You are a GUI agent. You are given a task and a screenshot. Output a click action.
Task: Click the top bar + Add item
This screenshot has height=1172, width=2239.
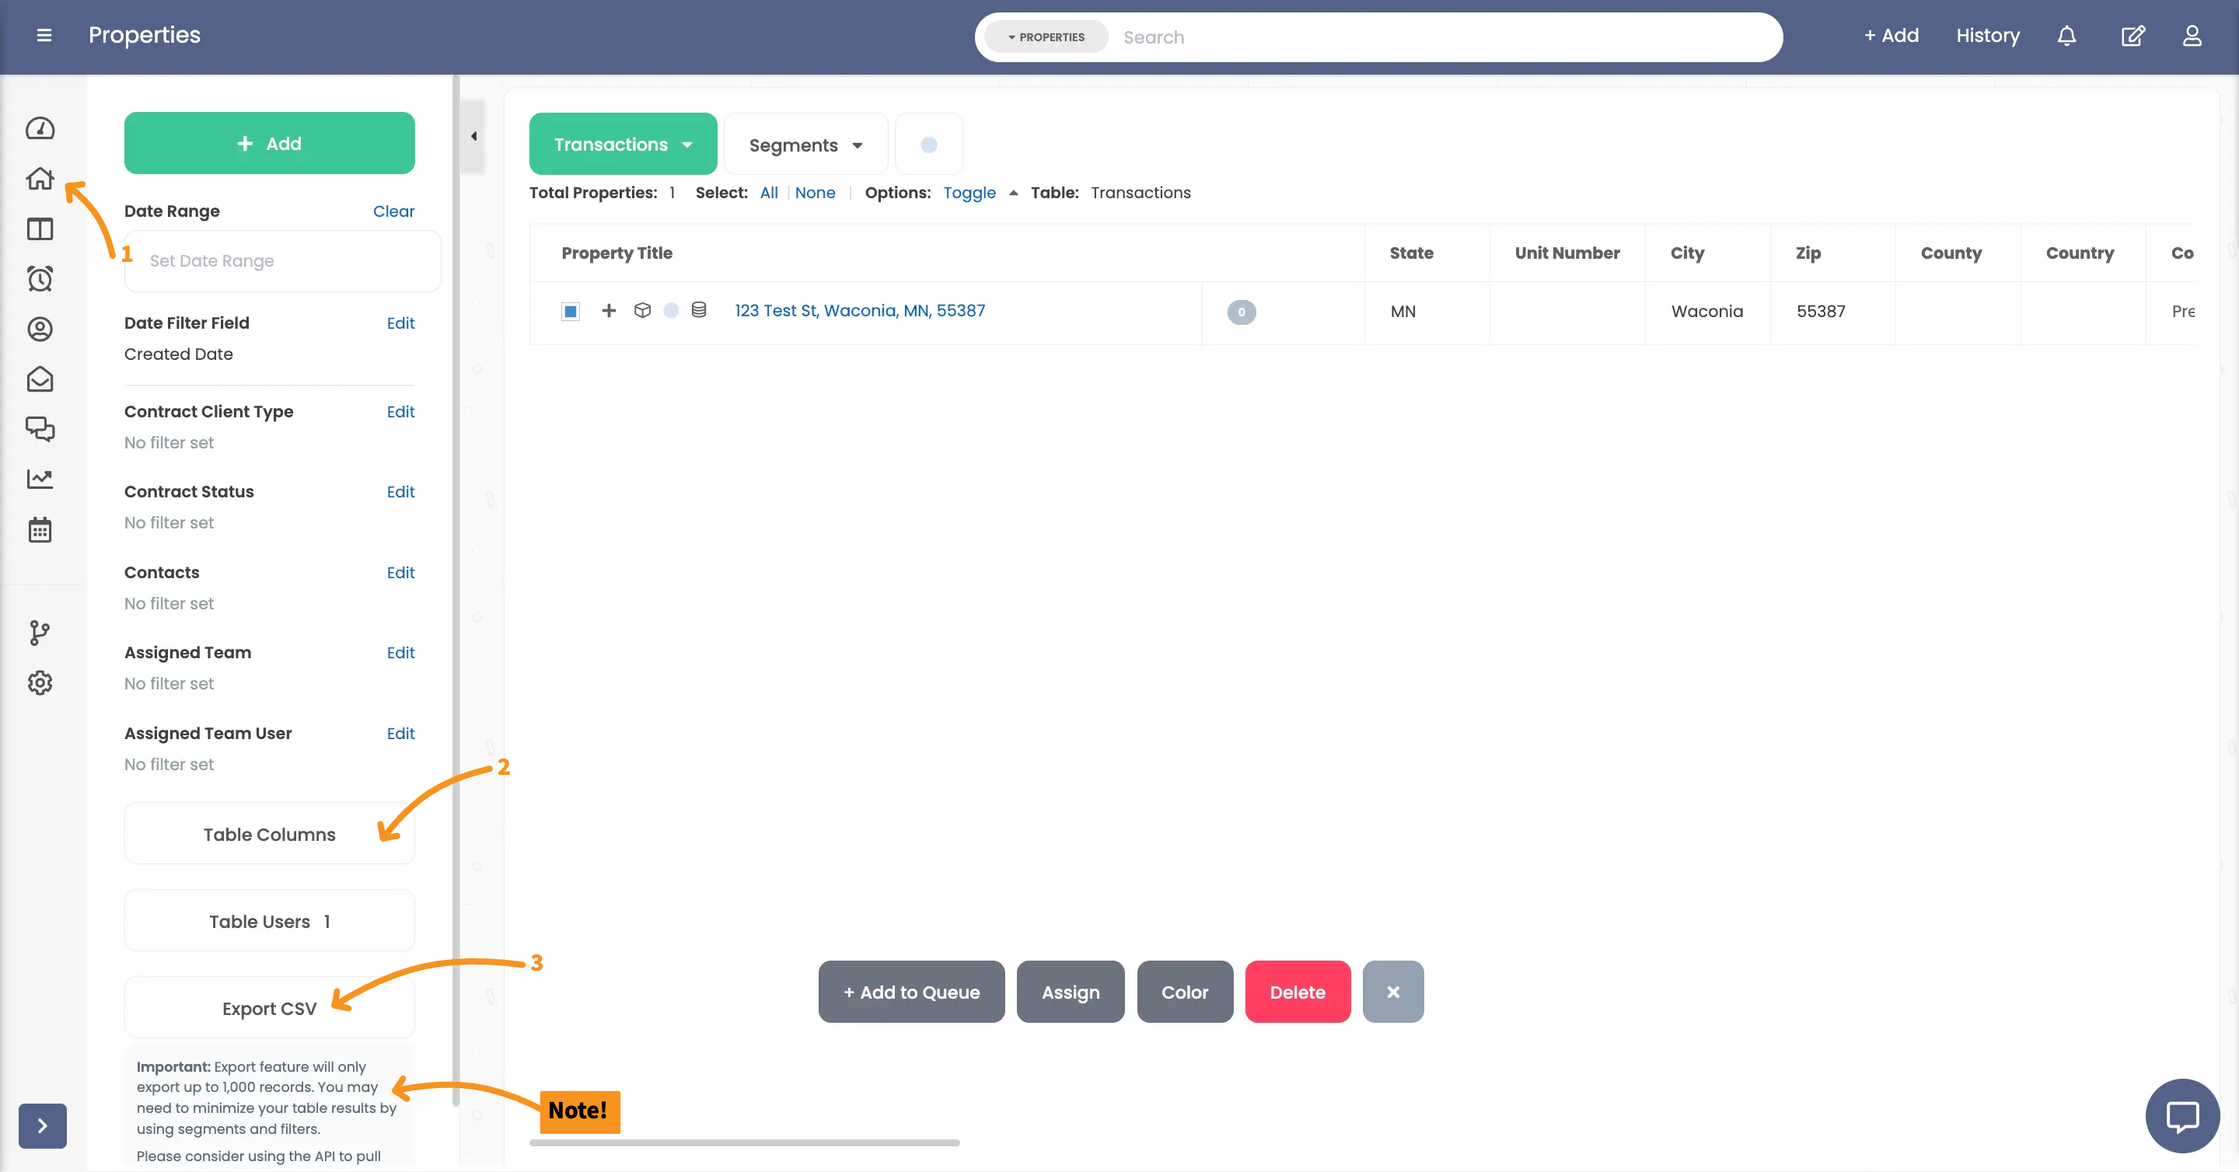click(1891, 36)
